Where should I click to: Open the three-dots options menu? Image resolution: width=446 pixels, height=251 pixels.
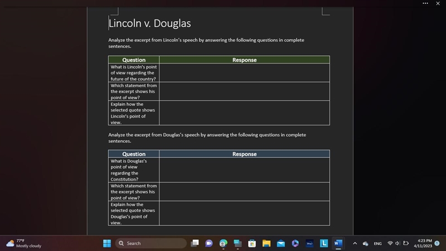click(425, 3)
